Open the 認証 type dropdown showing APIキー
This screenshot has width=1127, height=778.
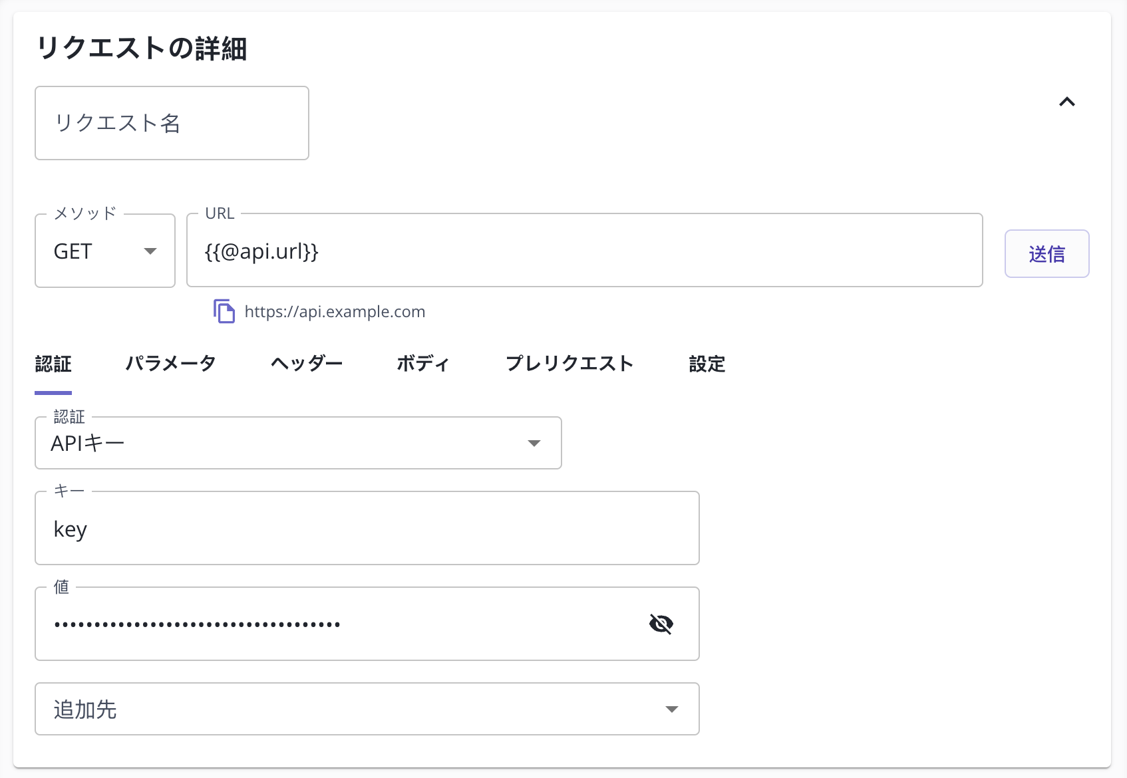click(x=298, y=443)
